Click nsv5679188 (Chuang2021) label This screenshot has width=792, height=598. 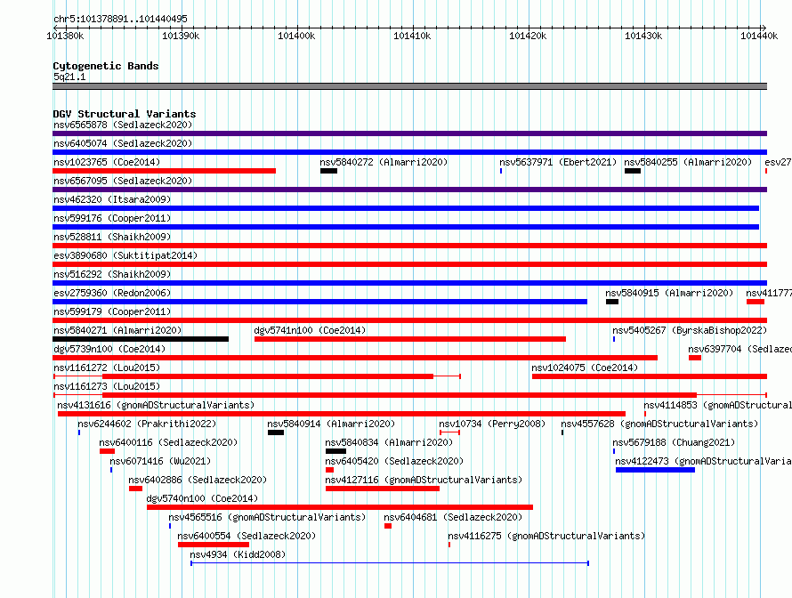pos(674,442)
